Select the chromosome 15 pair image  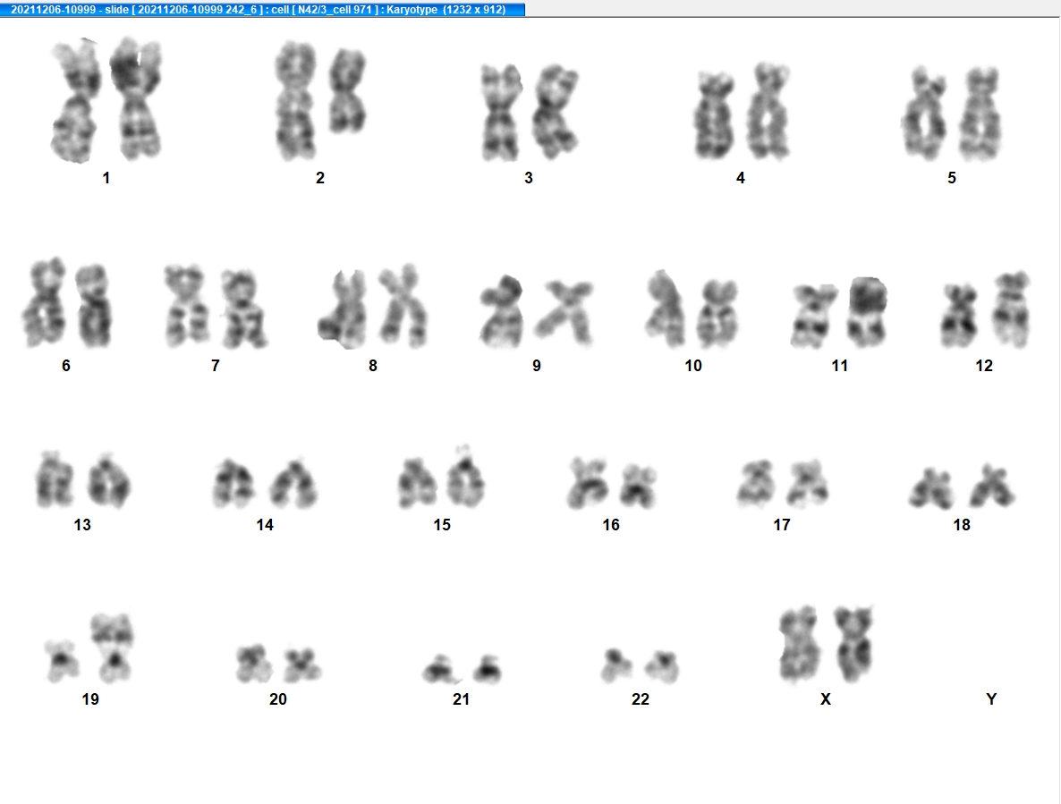[x=441, y=477]
